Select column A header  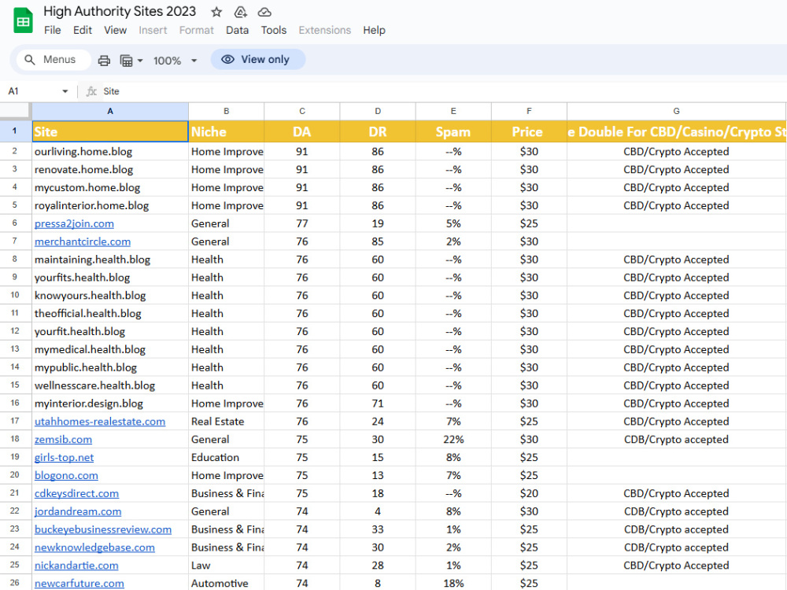[x=110, y=112]
